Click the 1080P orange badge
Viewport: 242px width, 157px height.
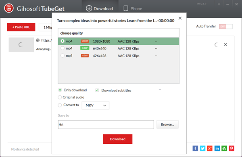coord(85,41)
